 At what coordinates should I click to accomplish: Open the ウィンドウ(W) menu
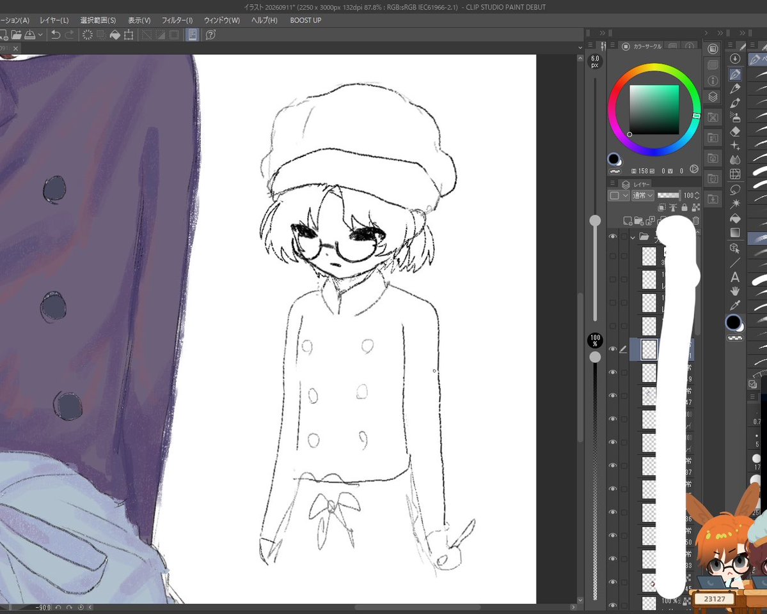[221, 20]
